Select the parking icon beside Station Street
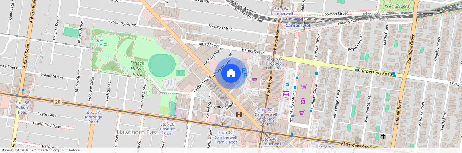This screenshot has width=462, height=153. (287, 86)
